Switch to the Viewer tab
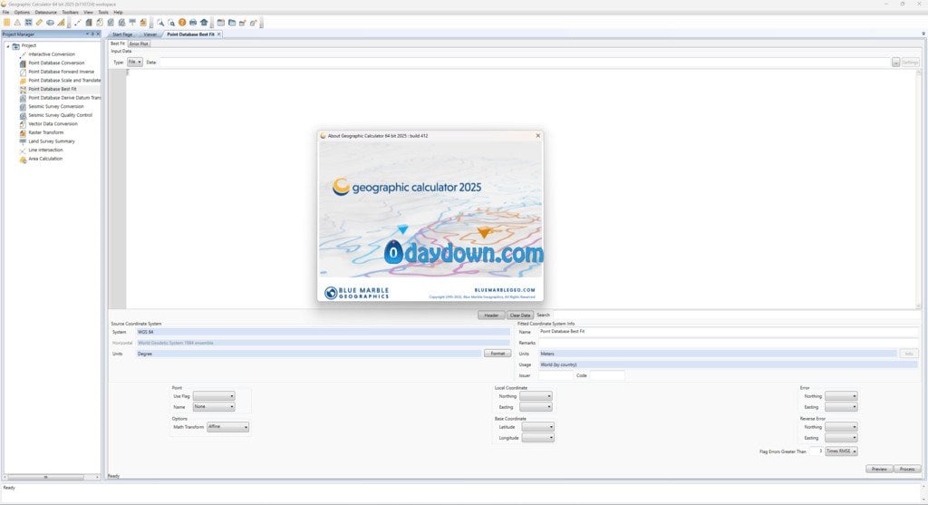This screenshot has width=928, height=505. pyautogui.click(x=150, y=34)
